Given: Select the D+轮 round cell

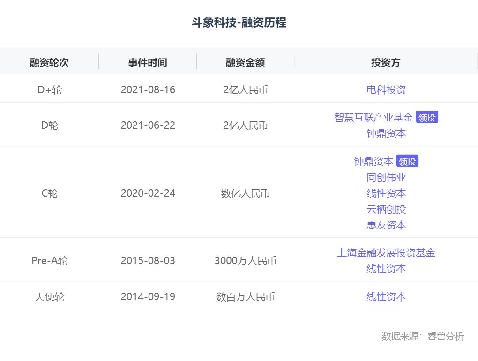Looking at the screenshot, I should click(49, 89).
